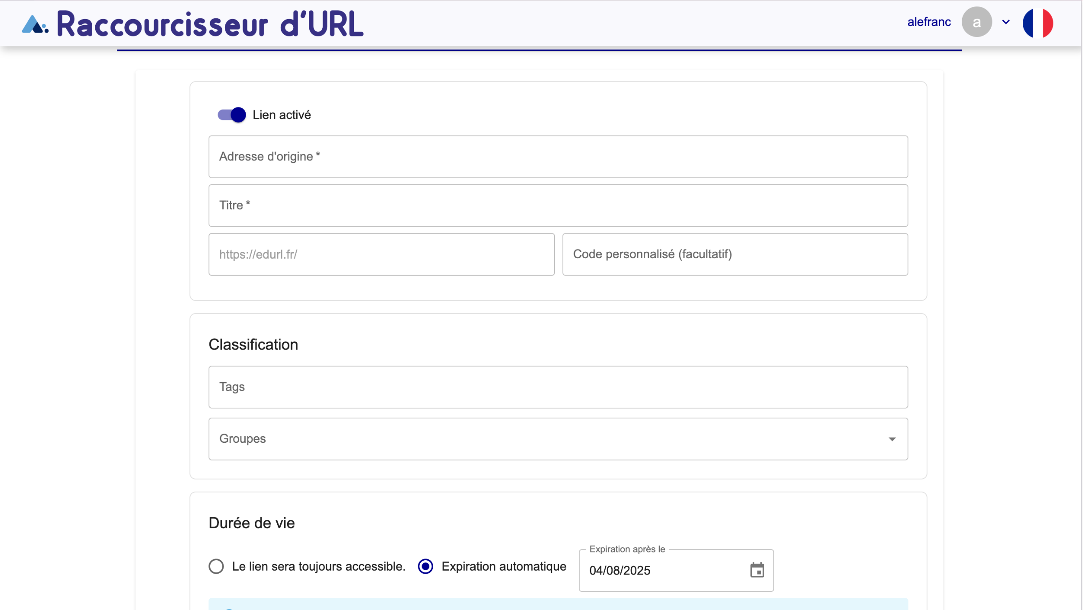Click the https://edurl.fr/ prefix field

tap(381, 254)
